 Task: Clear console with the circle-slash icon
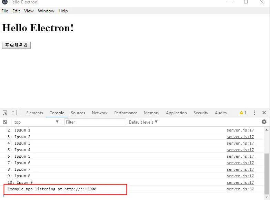[x=5, y=122]
